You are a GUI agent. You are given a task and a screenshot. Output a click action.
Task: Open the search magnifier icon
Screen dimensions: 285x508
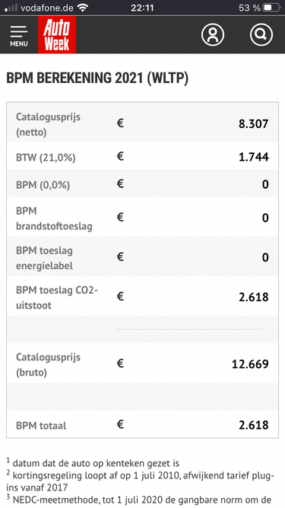click(x=261, y=34)
